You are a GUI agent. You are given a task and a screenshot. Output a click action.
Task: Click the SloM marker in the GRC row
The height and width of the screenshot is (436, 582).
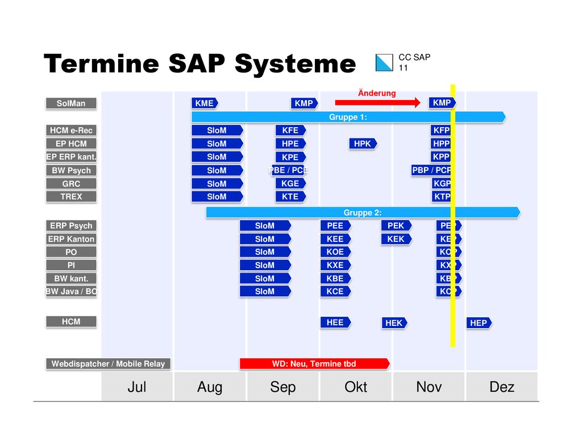pos(217,184)
